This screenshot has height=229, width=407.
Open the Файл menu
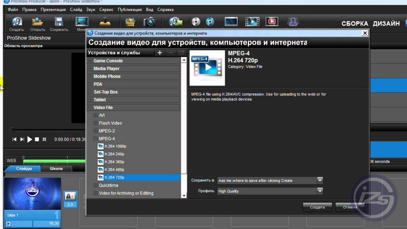[x=13, y=10]
